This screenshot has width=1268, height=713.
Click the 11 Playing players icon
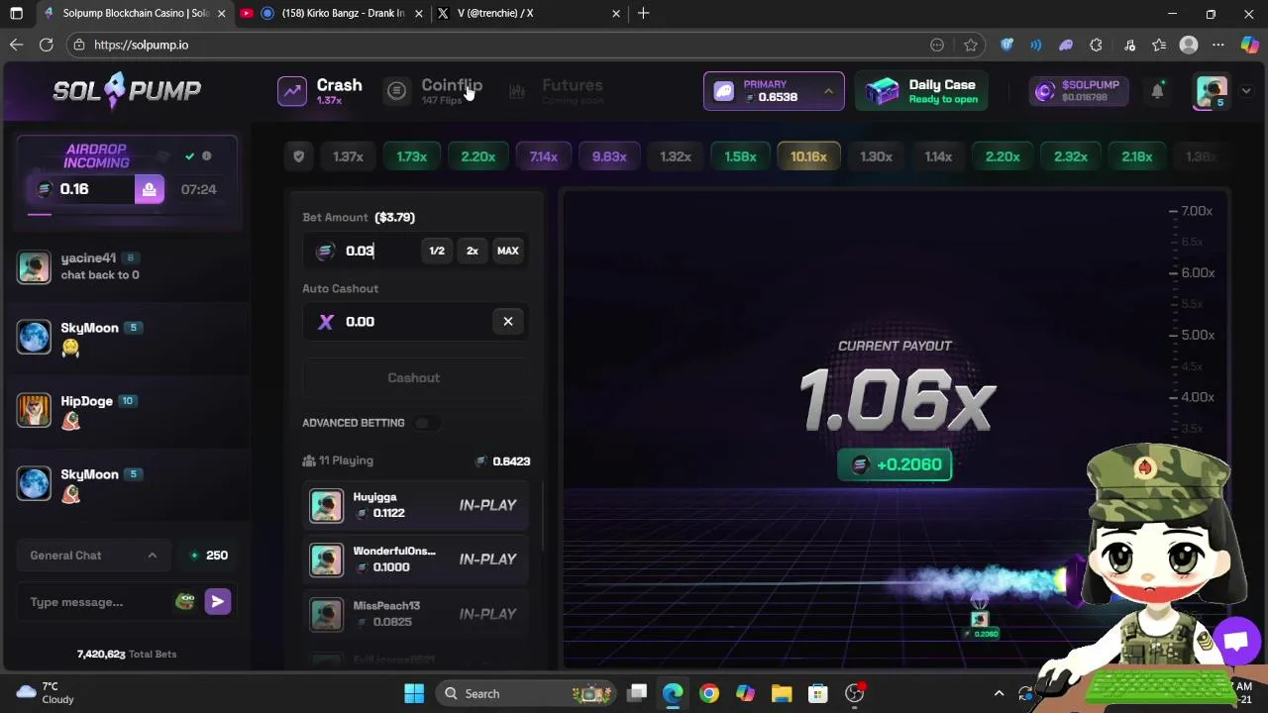point(309,460)
